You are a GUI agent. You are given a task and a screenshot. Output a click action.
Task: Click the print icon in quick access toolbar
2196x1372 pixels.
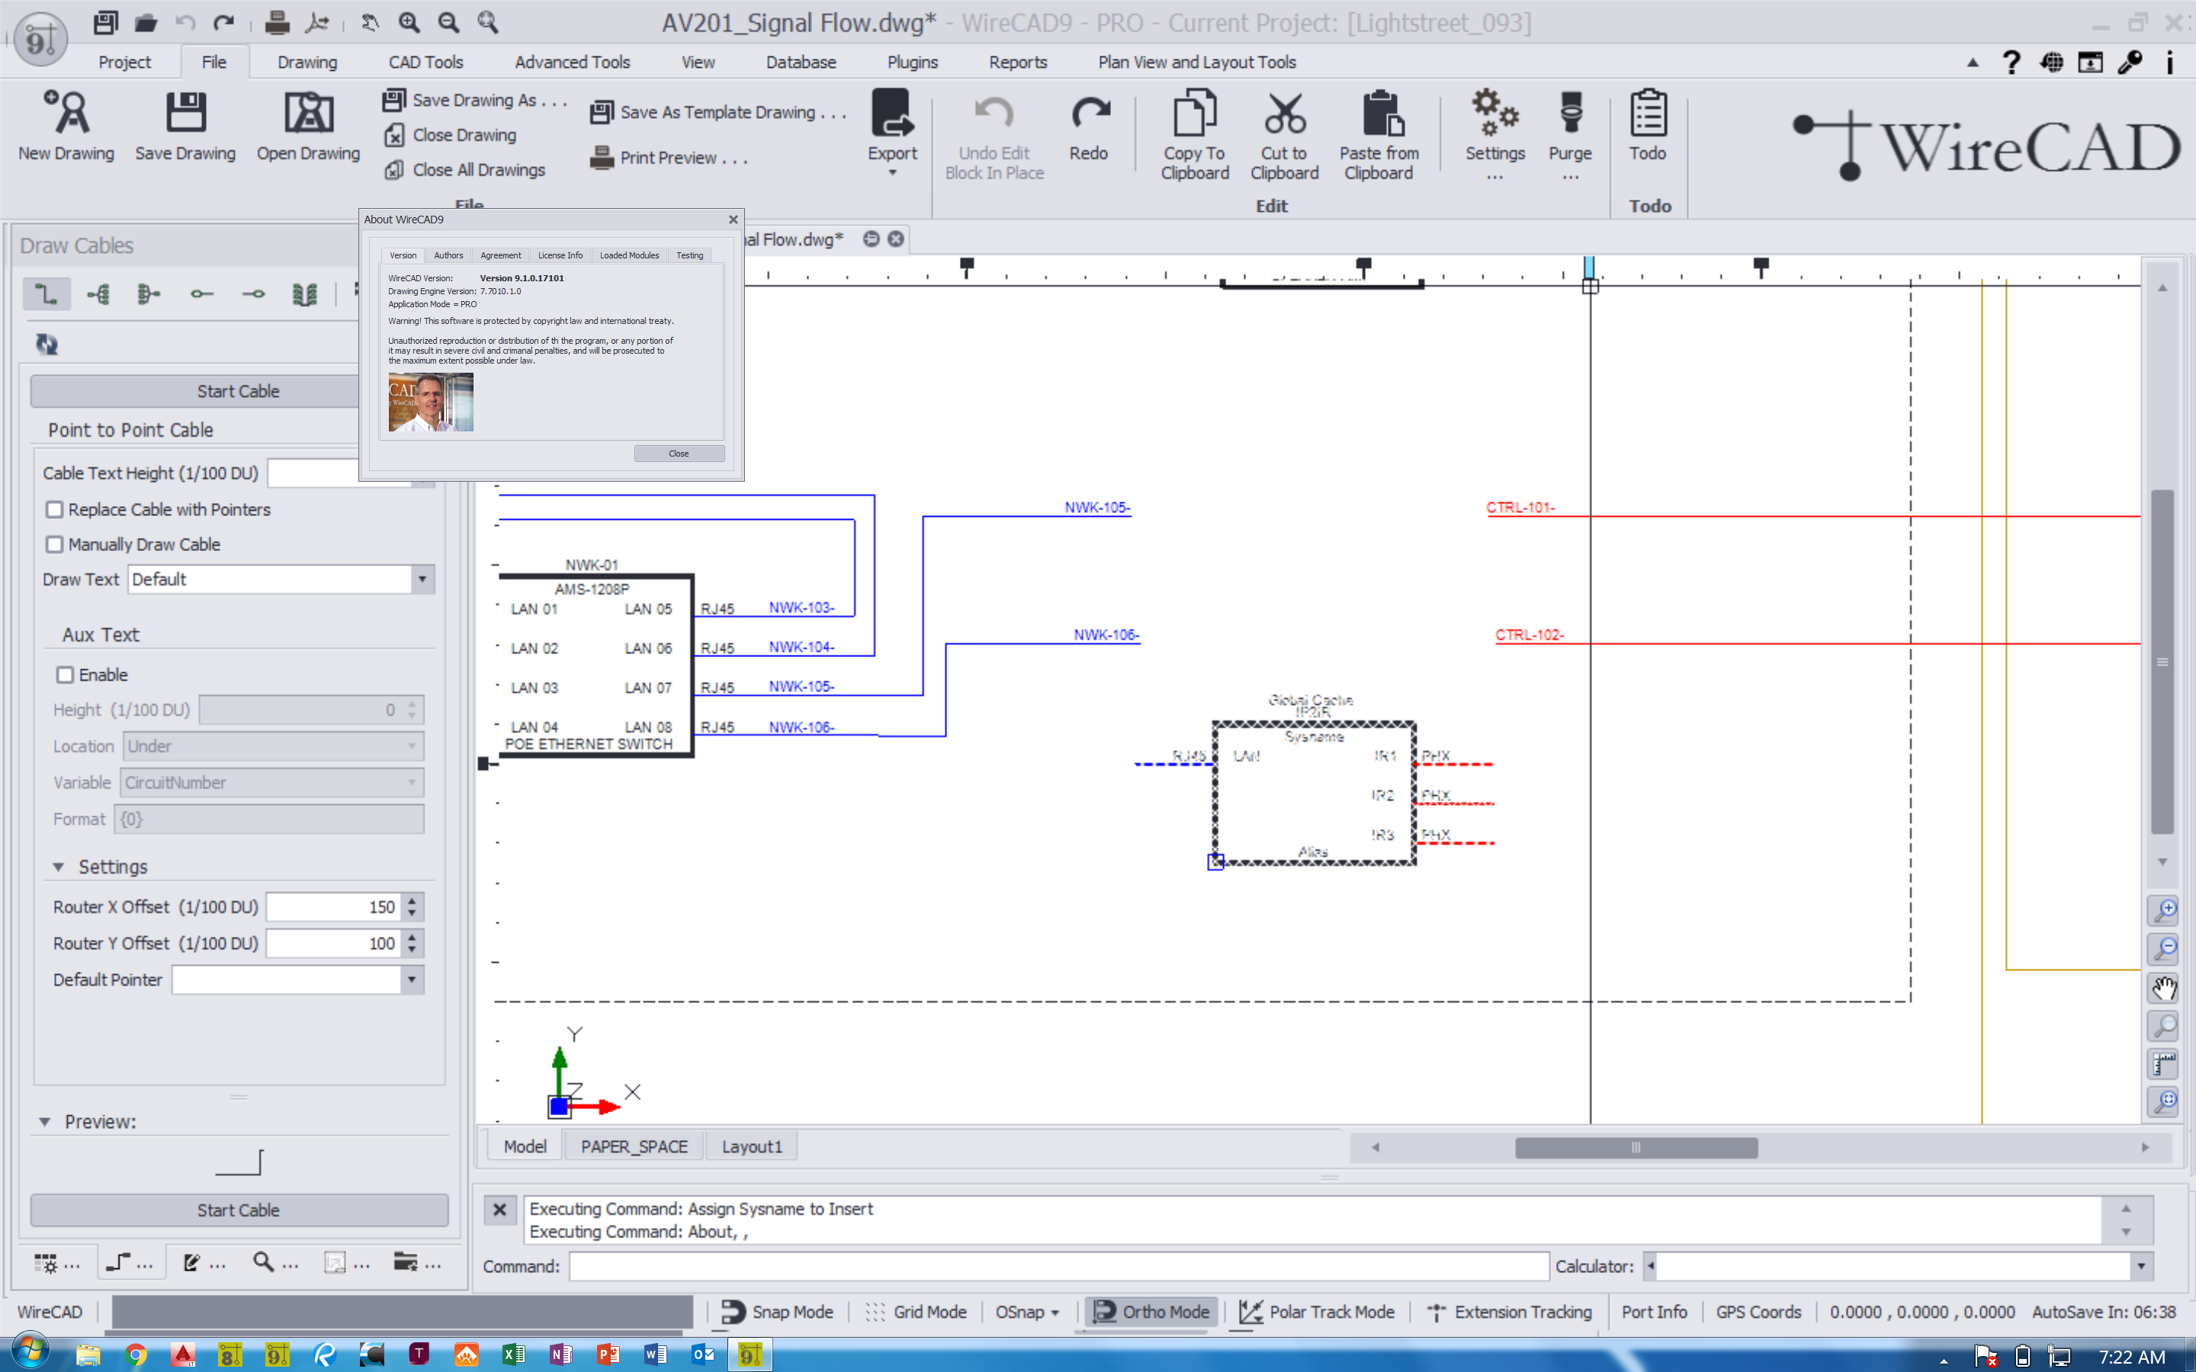(276, 22)
